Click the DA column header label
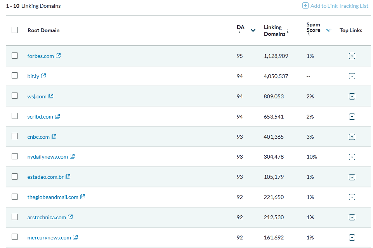The image size is (373, 248). (241, 27)
